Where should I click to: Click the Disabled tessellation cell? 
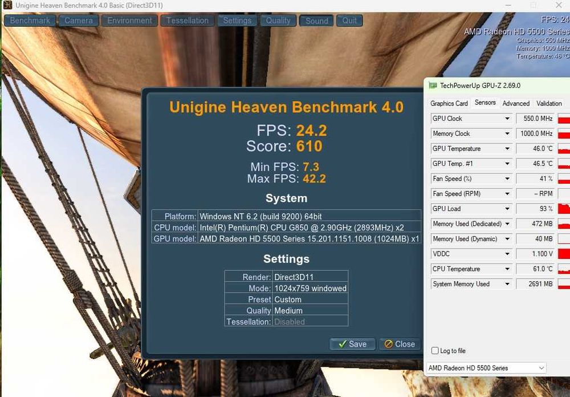coord(310,322)
